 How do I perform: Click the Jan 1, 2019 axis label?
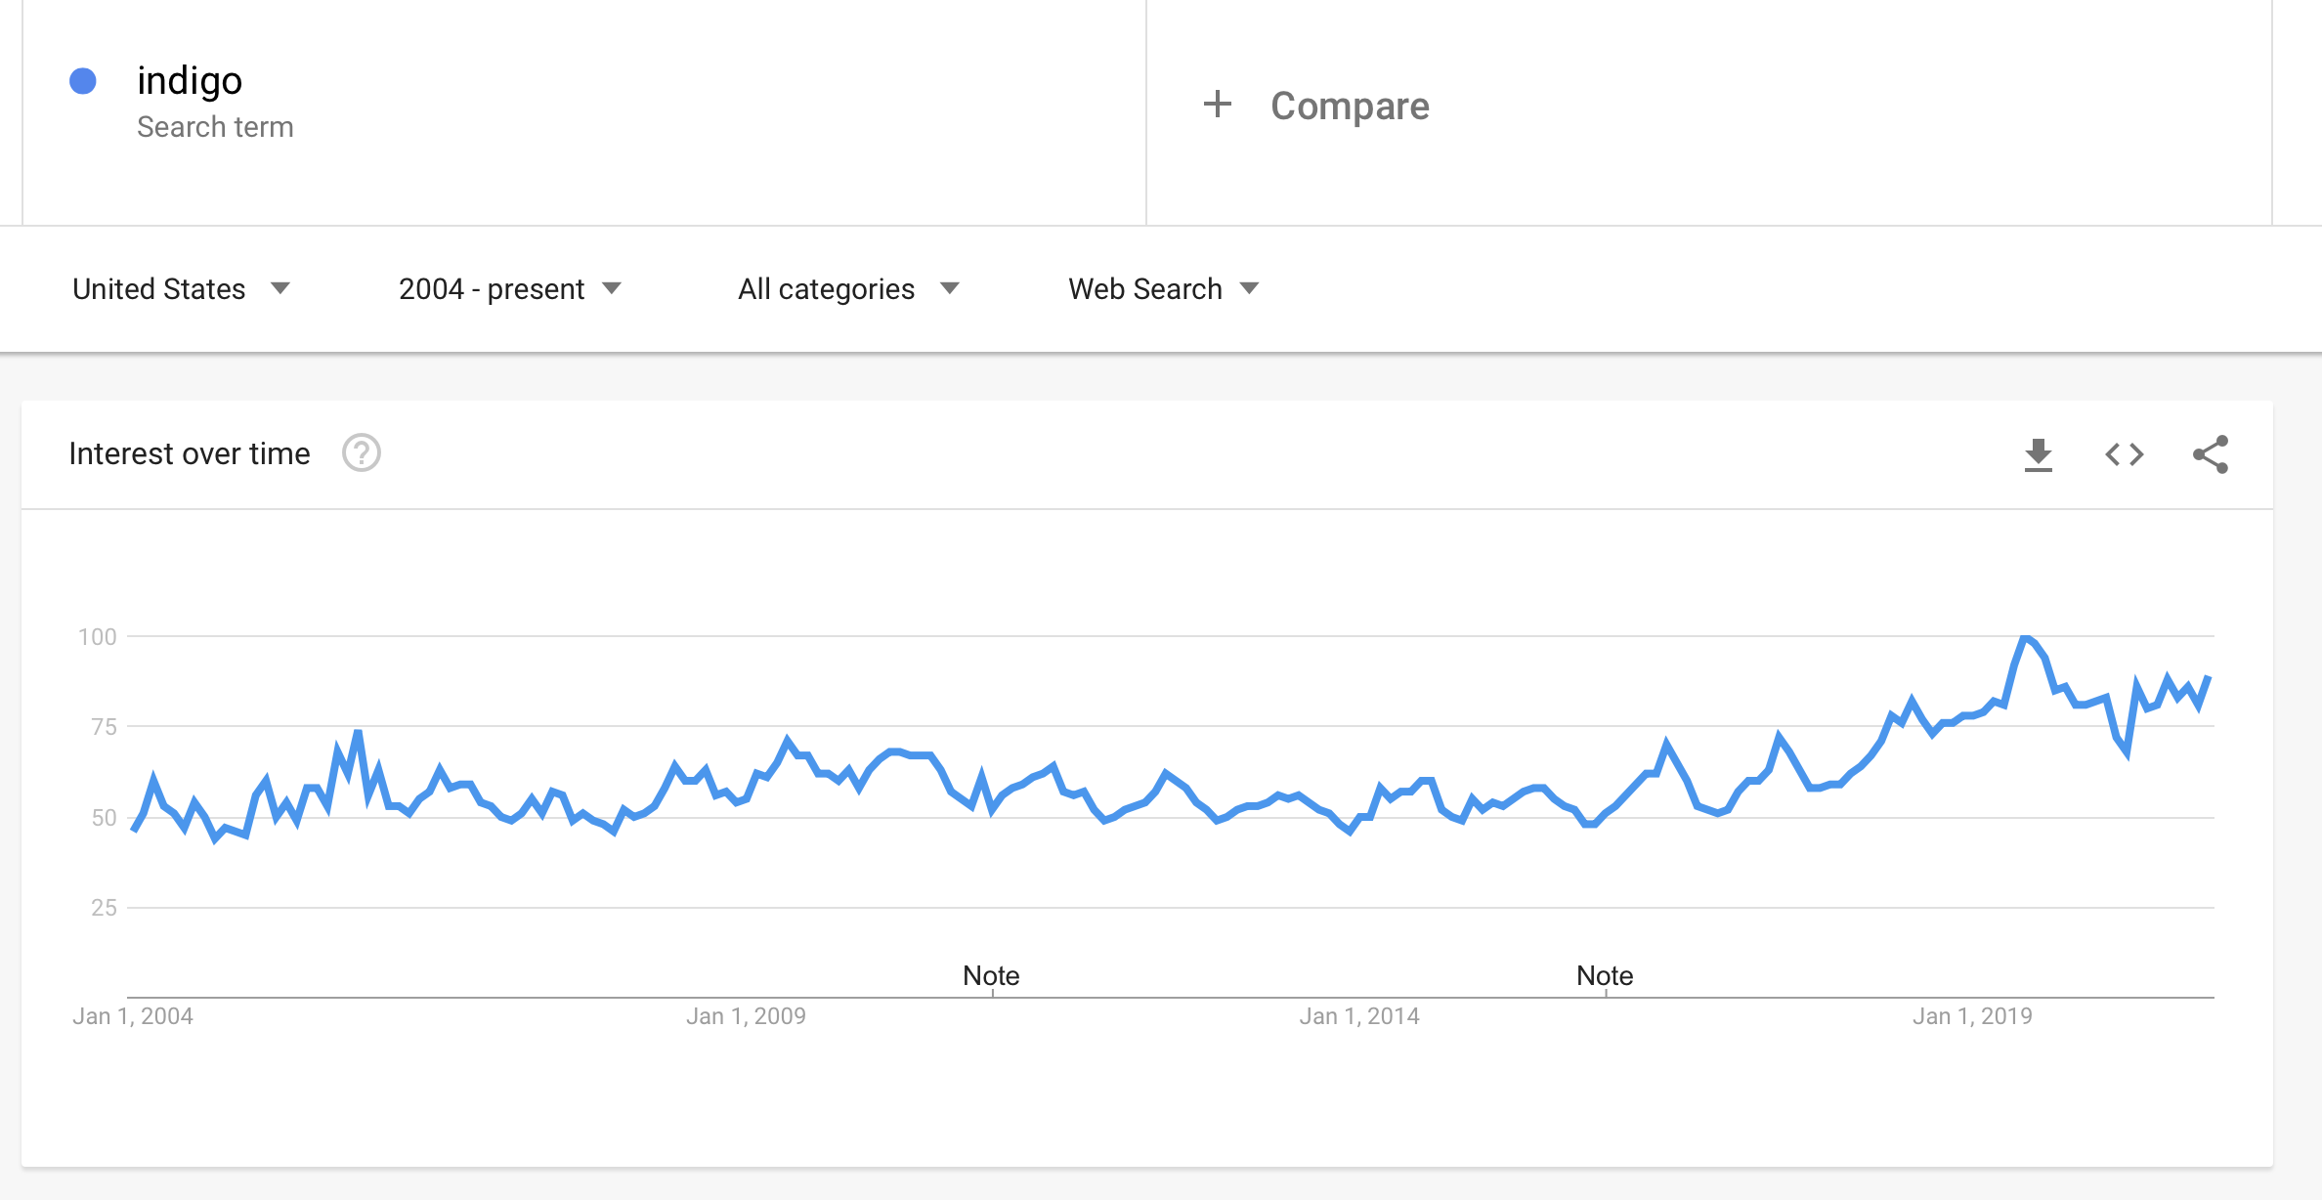tap(1972, 1016)
